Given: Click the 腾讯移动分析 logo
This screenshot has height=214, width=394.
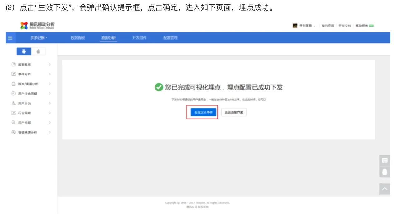Looking at the screenshot, I should 37,26.
